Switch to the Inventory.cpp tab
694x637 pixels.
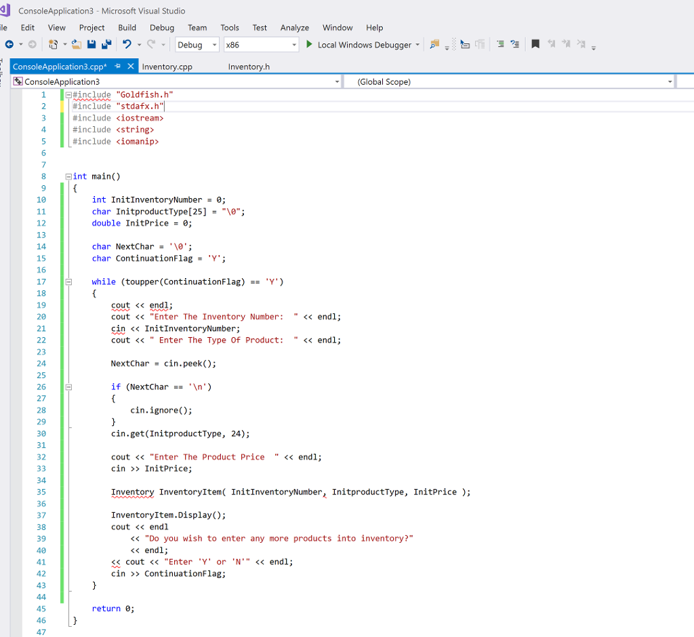click(167, 67)
